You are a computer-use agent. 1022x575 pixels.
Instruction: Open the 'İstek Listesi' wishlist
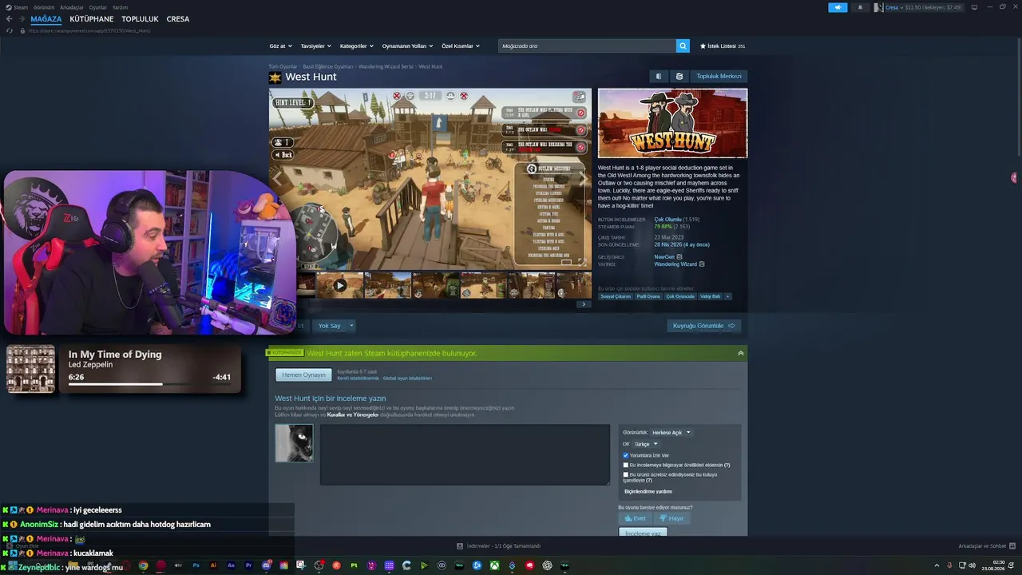(x=723, y=46)
